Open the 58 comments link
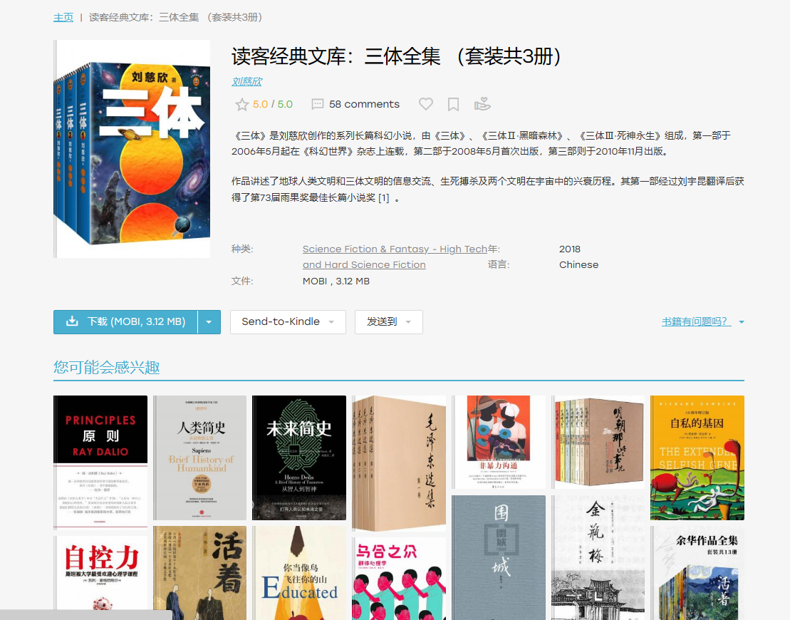Image resolution: width=790 pixels, height=620 pixels. (364, 104)
